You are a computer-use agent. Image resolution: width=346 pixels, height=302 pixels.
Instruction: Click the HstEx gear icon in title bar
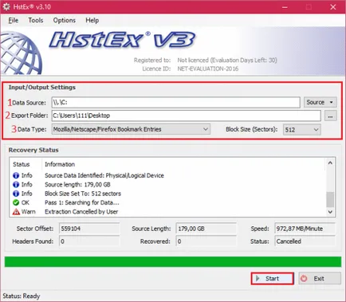(x=6, y=6)
